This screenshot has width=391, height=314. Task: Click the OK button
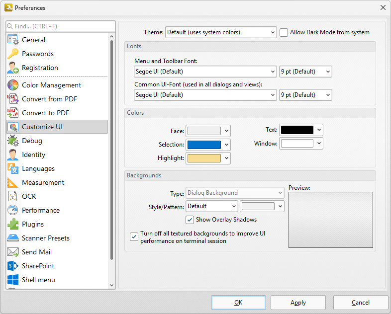238,303
